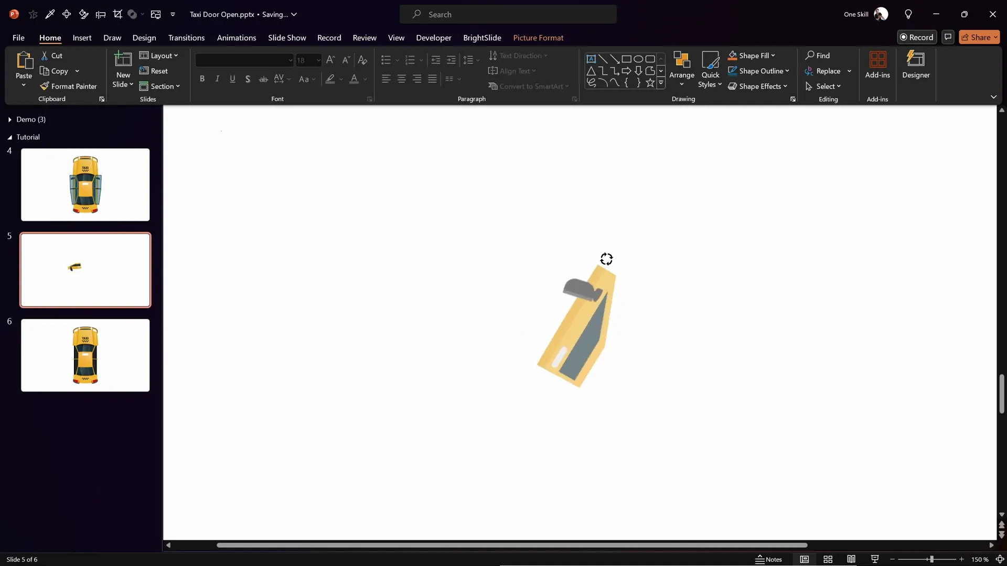Image resolution: width=1007 pixels, height=566 pixels.
Task: Click the Record button
Action: 917,37
